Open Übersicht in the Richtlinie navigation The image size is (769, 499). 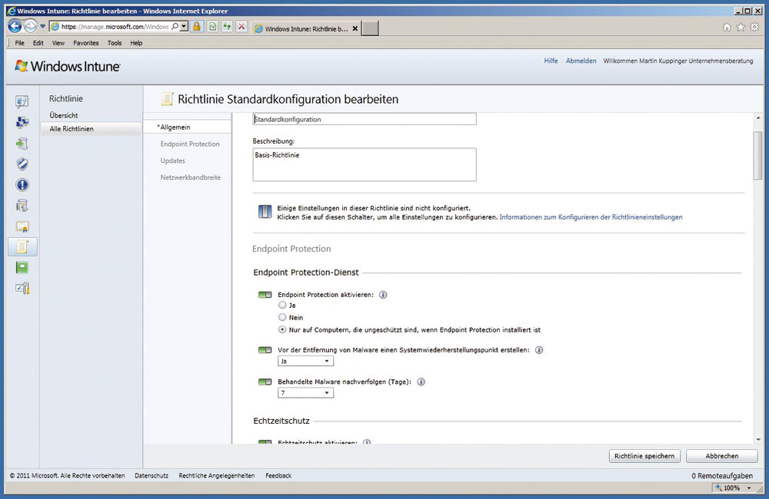tap(64, 115)
